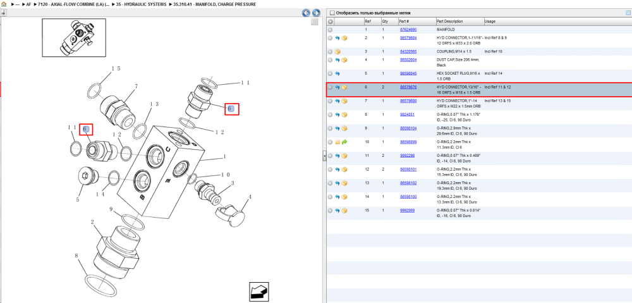Select callout 5 near hex socket plug

[x=78, y=199]
